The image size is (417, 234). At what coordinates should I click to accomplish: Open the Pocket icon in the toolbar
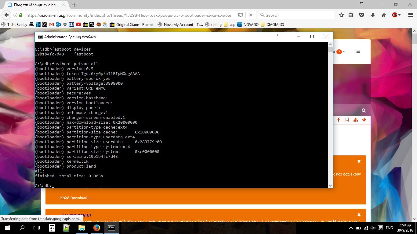coord(362,15)
